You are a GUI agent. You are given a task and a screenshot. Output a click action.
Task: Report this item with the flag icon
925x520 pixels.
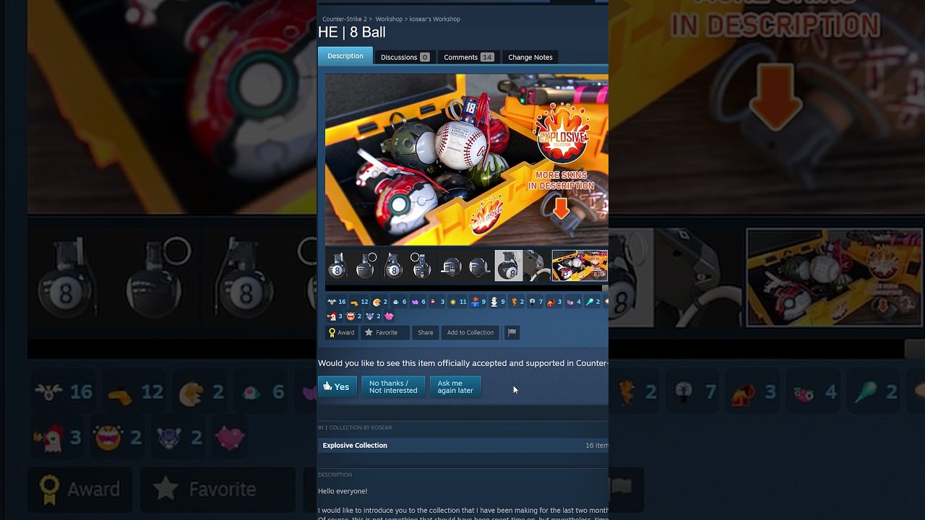coord(512,332)
